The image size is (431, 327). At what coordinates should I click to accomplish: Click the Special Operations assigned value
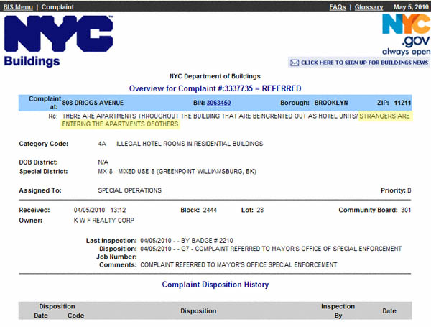point(129,190)
